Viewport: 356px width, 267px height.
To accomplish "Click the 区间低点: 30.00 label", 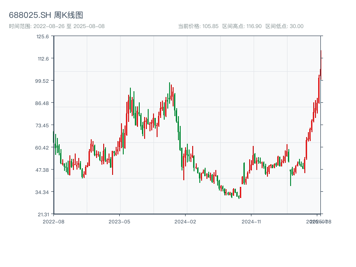I will [x=284, y=26].
